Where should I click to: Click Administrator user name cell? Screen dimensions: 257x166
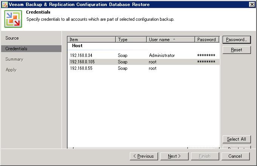click(x=162, y=55)
